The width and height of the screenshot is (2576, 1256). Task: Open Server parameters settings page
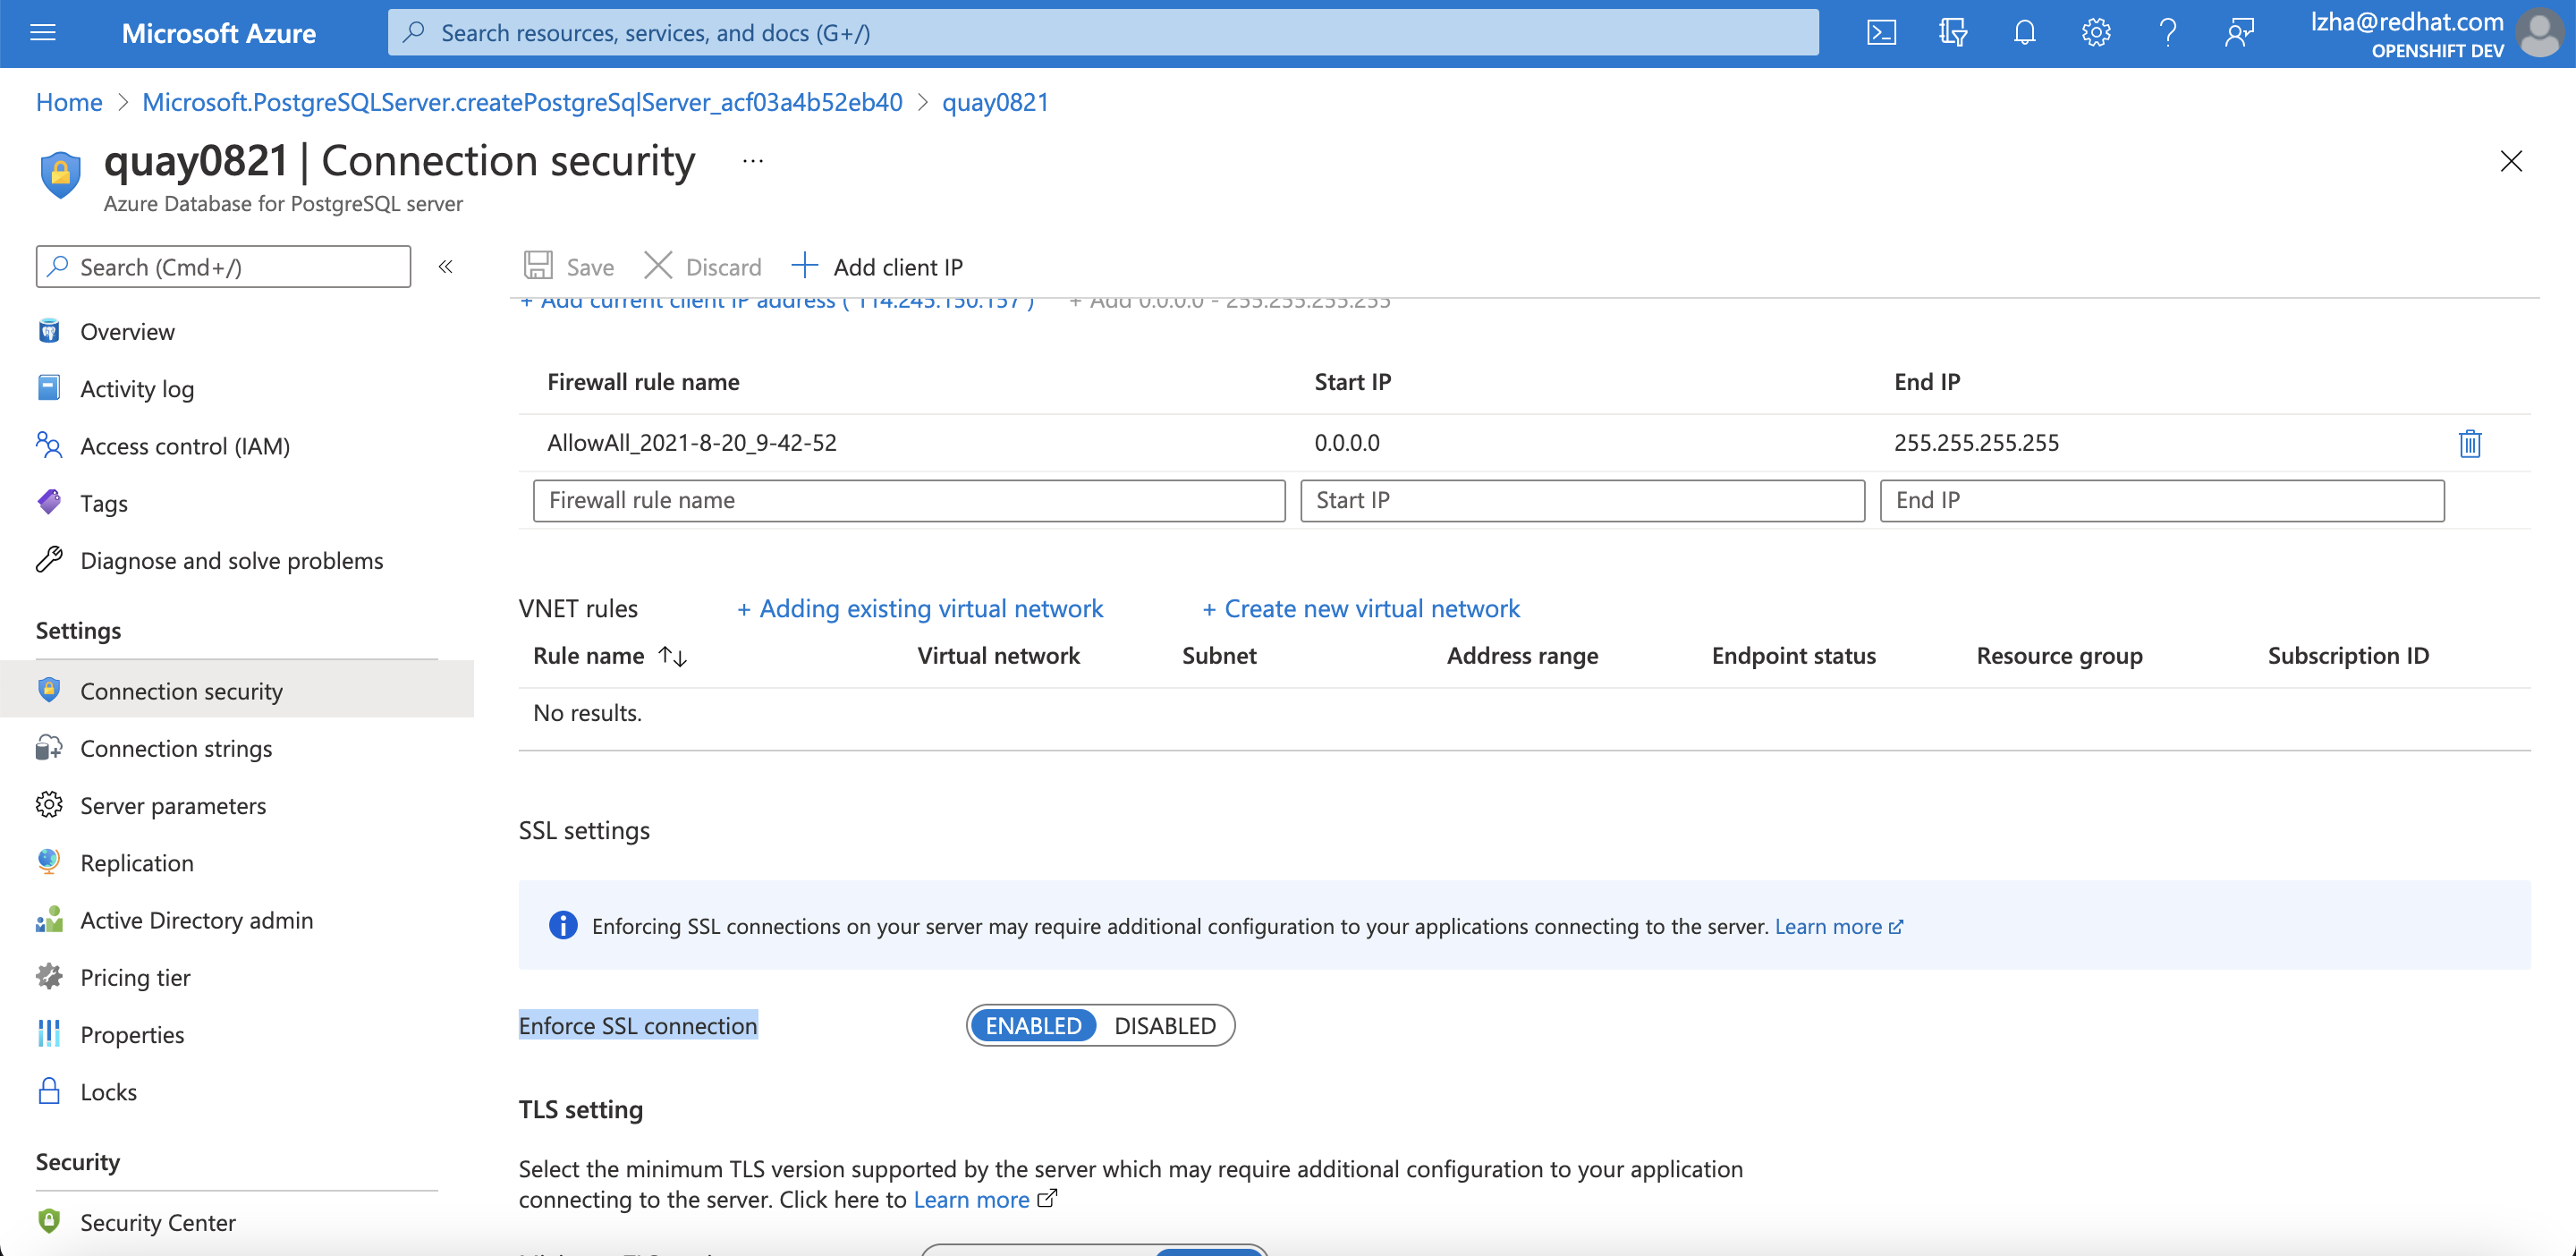point(173,805)
